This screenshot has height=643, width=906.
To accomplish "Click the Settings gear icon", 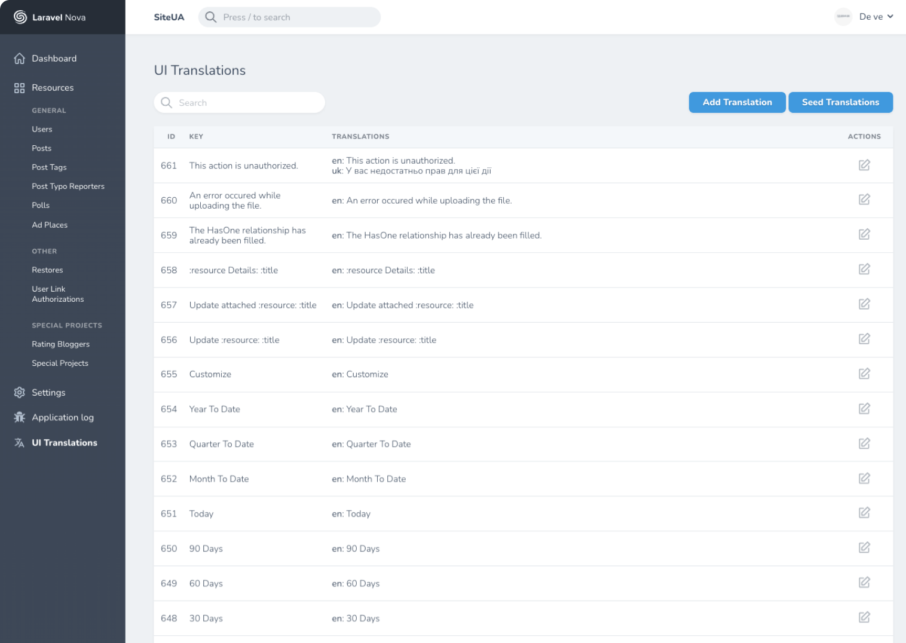I will point(19,393).
